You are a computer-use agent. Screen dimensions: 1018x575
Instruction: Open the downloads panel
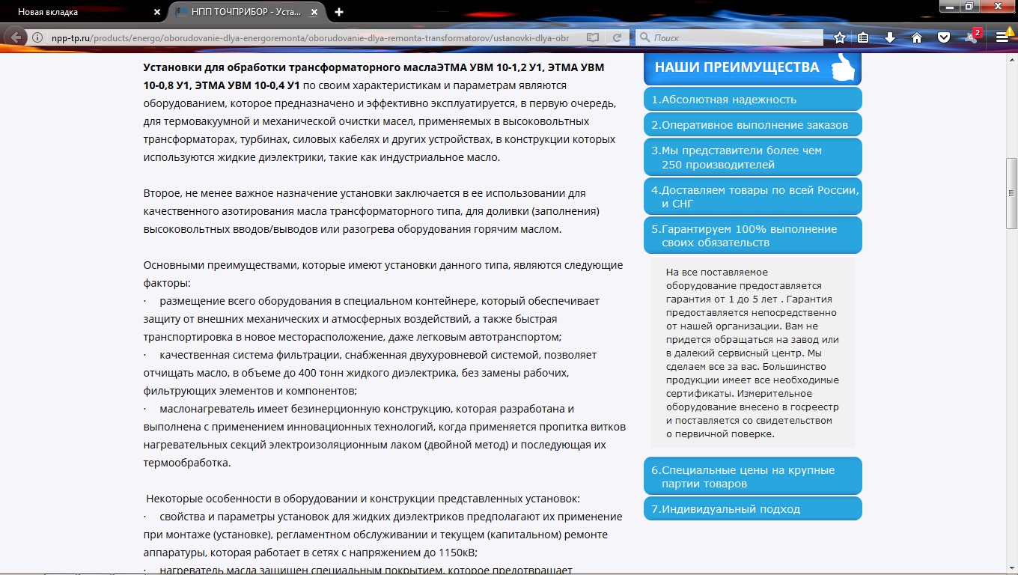point(890,37)
